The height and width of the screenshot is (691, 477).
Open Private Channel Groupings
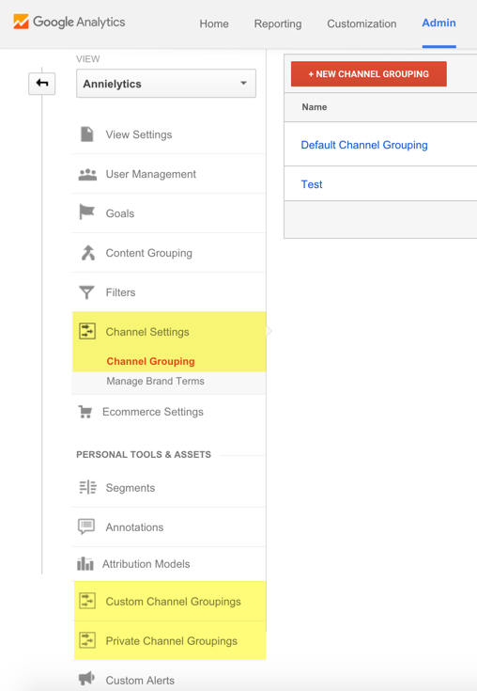pos(170,641)
